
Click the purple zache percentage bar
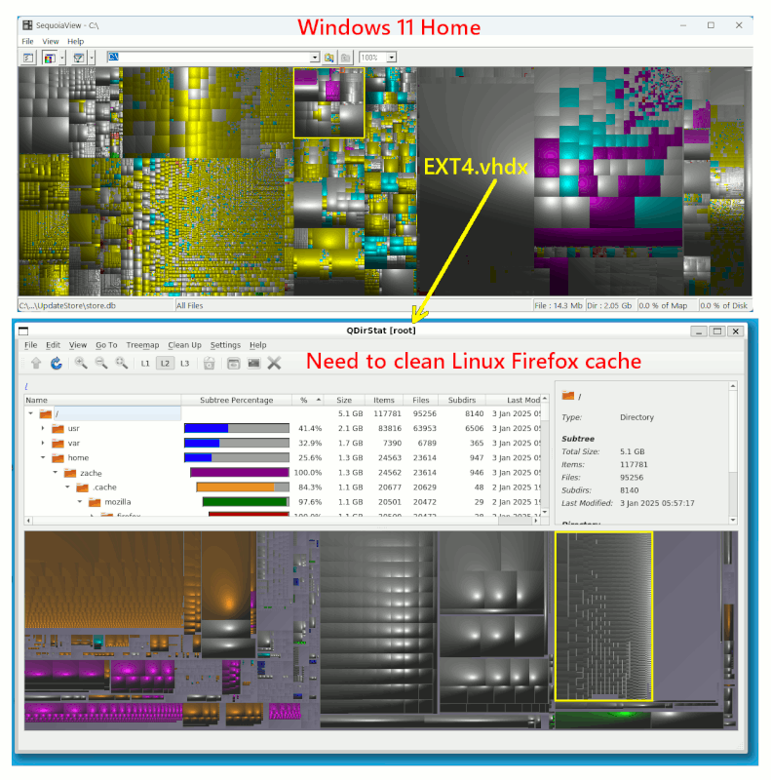(x=239, y=473)
